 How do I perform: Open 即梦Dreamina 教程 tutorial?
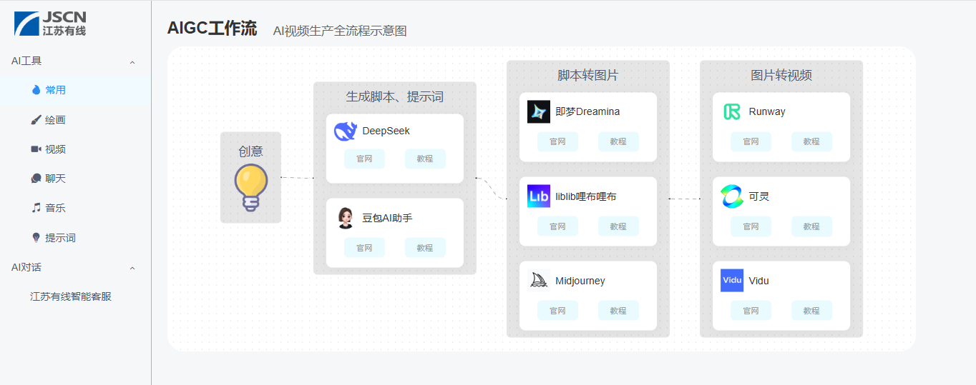click(x=618, y=141)
